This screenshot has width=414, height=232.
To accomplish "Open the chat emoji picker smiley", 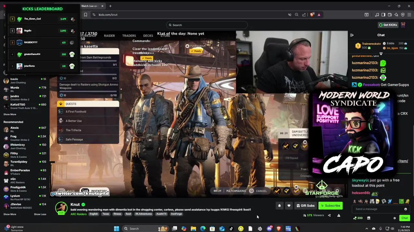I will pyautogui.click(x=406, y=209).
